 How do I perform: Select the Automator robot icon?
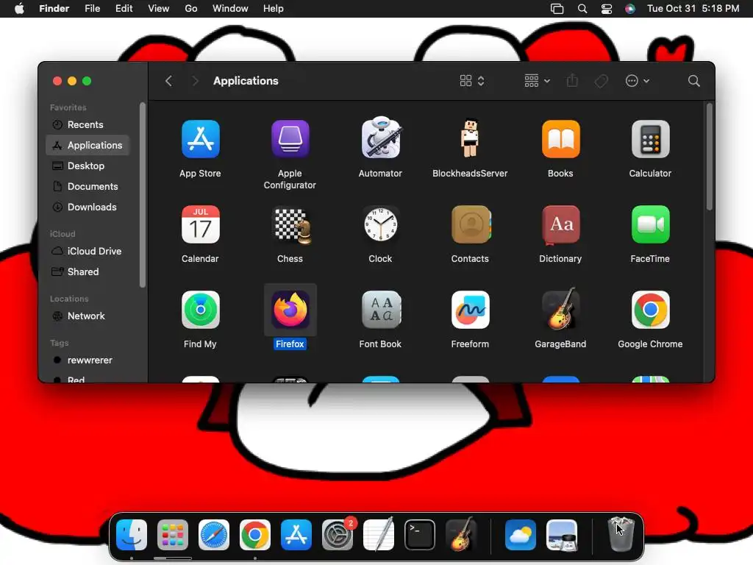(x=380, y=138)
